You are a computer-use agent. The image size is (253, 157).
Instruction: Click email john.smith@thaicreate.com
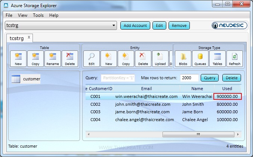[143, 104]
